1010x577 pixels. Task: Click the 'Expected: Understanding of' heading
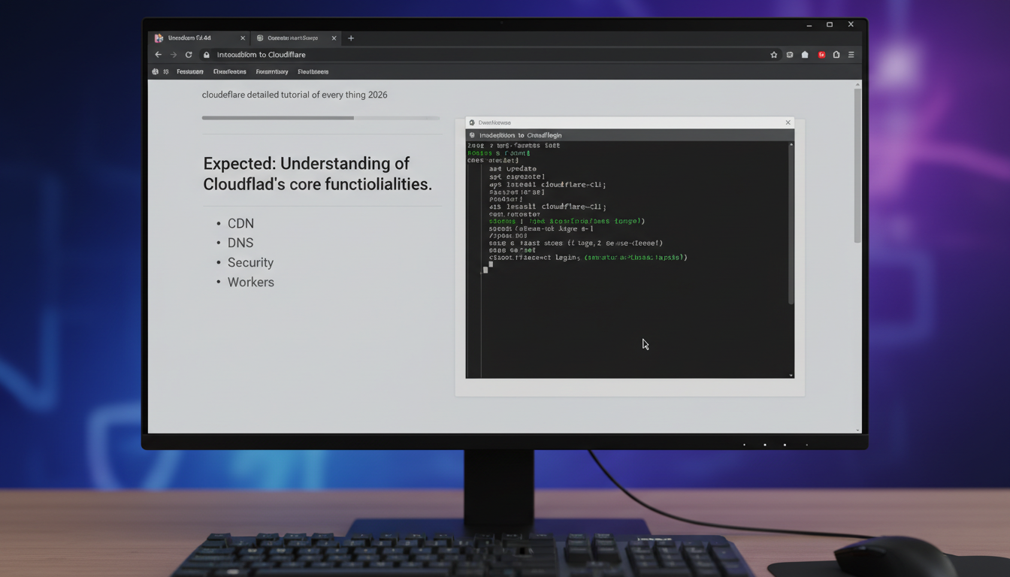point(307,164)
